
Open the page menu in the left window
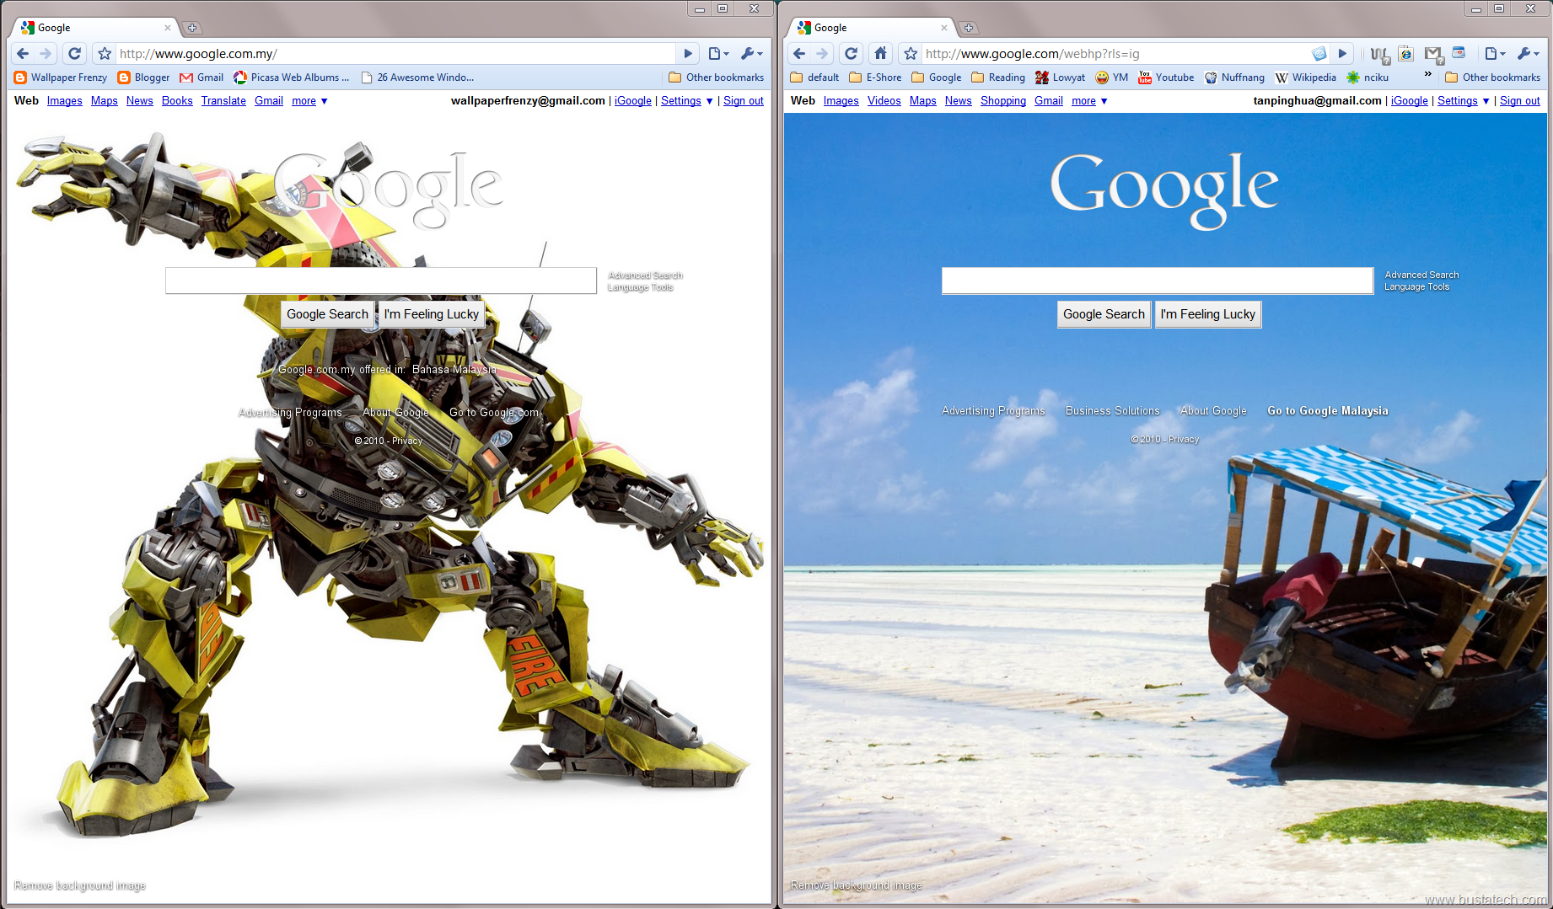point(718,54)
